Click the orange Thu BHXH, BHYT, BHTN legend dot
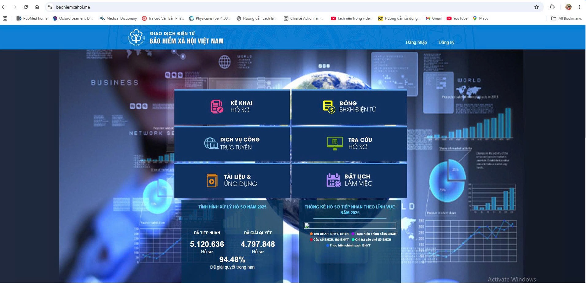This screenshot has height=283, width=586. (x=311, y=234)
